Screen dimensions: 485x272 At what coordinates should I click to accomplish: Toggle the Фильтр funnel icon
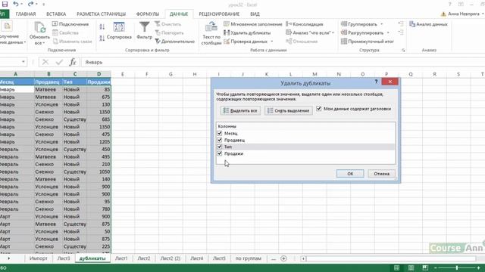tap(145, 27)
